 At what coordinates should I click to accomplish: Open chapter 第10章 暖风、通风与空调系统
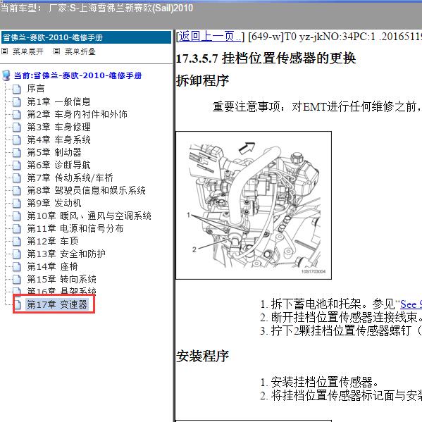tap(89, 216)
